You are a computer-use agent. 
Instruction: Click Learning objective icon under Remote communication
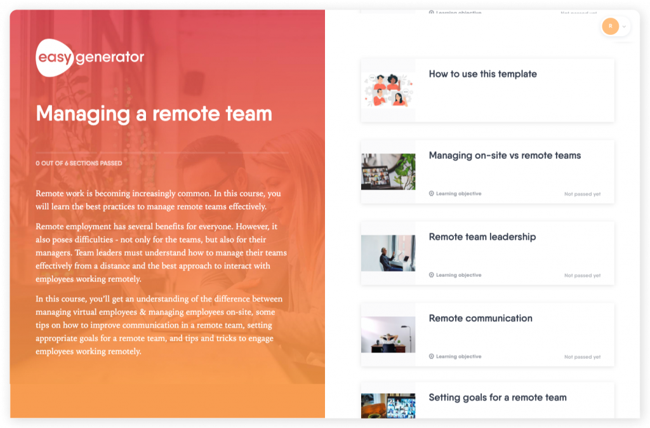click(x=431, y=356)
